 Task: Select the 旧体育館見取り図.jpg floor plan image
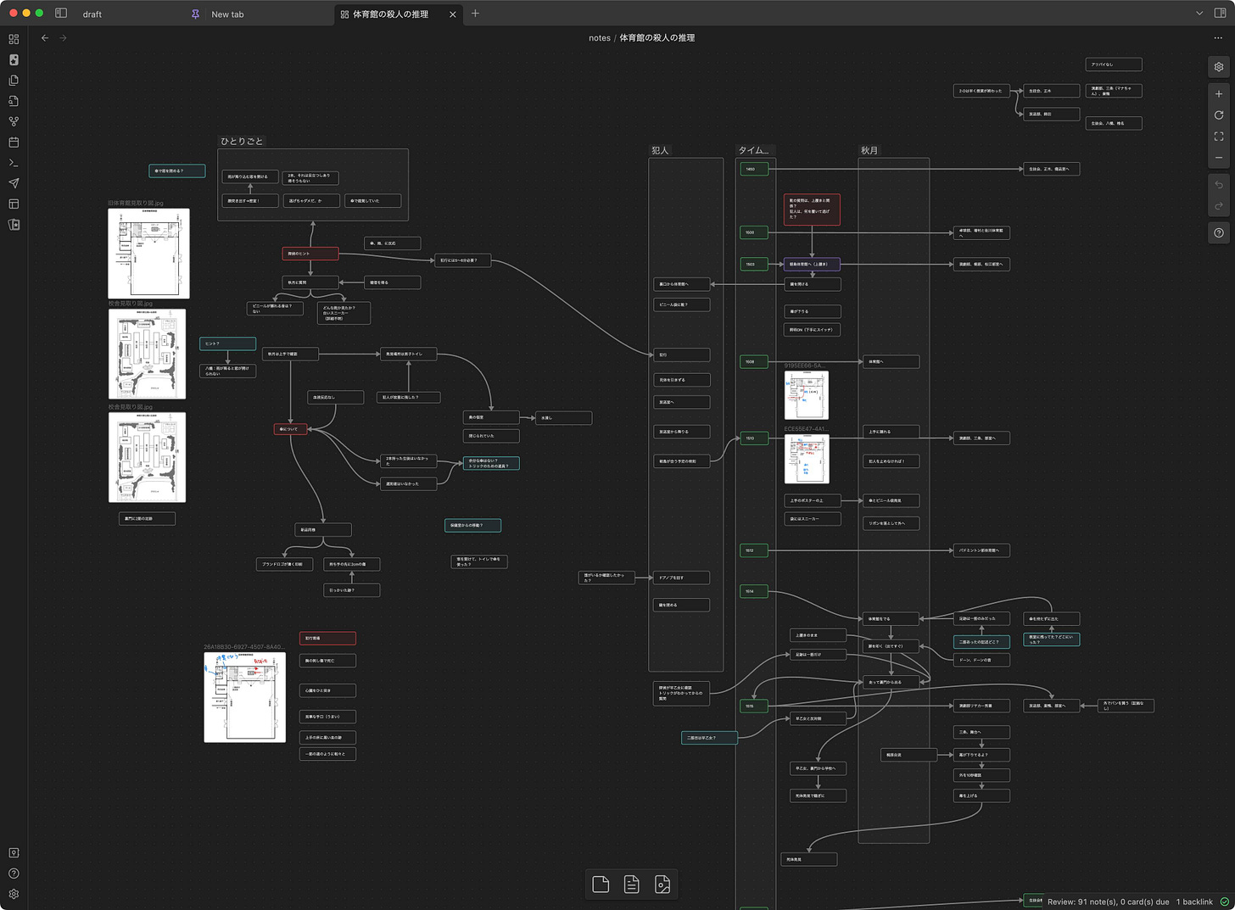click(x=148, y=253)
